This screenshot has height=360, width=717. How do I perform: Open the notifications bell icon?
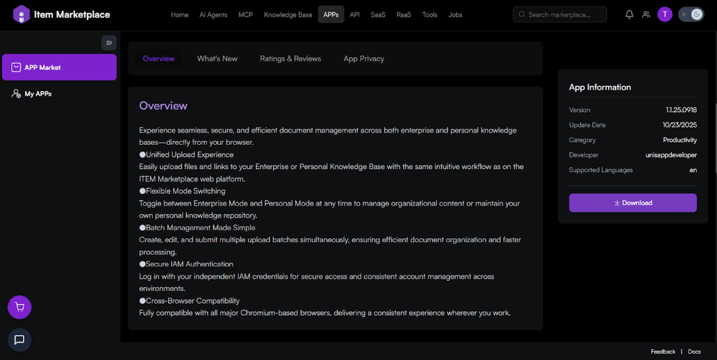point(629,14)
